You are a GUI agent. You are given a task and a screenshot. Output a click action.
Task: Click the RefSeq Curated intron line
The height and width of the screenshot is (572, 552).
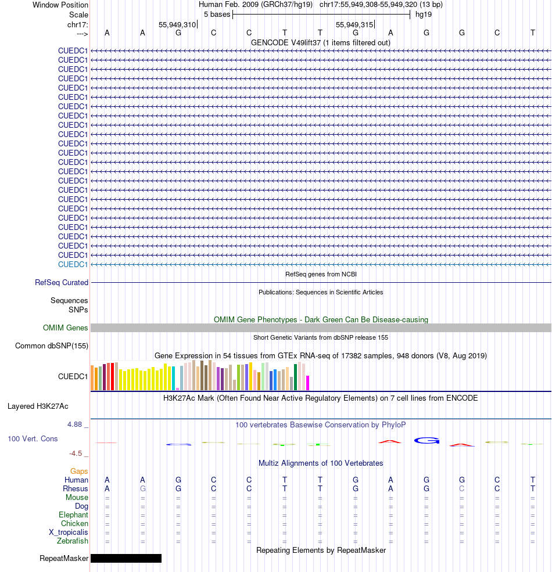(x=321, y=282)
